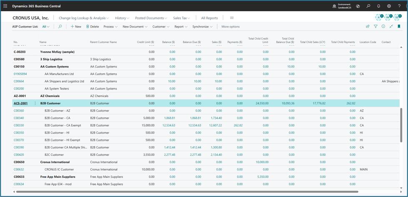Select the 3 Ship Logistics name cell
The width and height of the screenshot is (408, 197).
pos(51,59)
